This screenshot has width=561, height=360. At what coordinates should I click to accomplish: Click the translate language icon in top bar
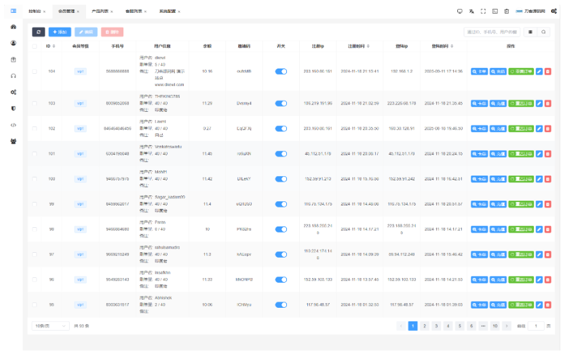point(471,12)
